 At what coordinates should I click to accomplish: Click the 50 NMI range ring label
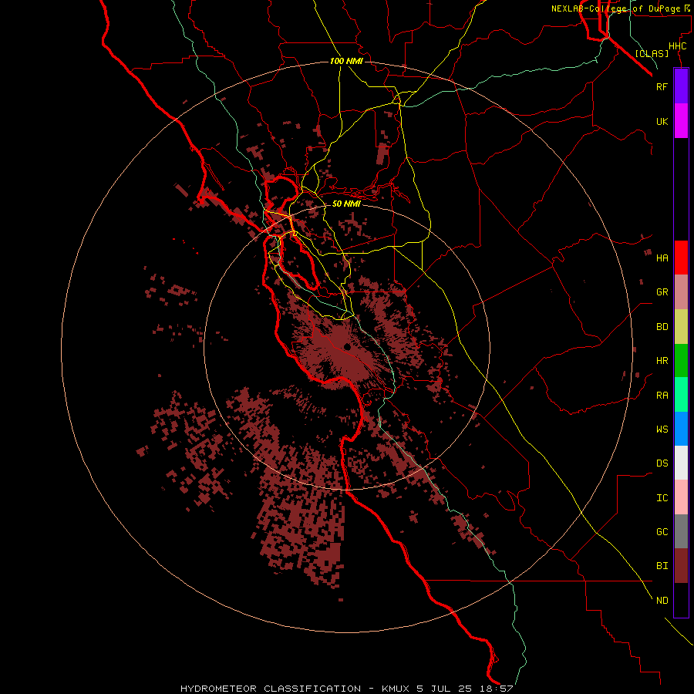click(x=346, y=204)
